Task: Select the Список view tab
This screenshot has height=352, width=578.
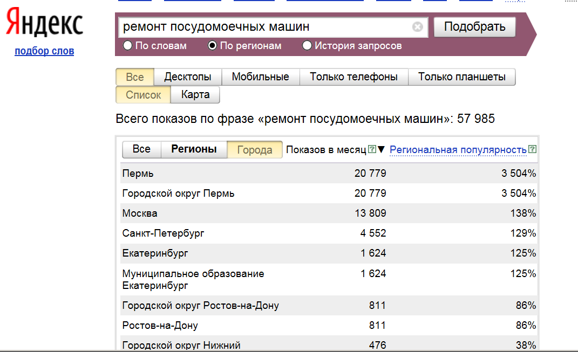Action: [143, 95]
